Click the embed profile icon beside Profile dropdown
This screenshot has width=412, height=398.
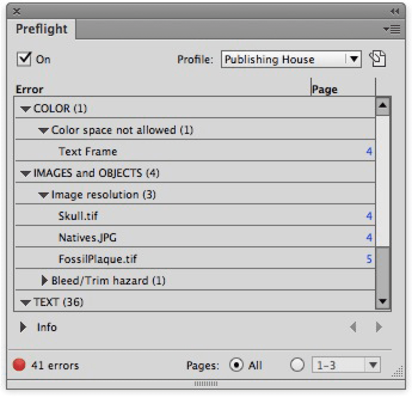click(x=377, y=59)
